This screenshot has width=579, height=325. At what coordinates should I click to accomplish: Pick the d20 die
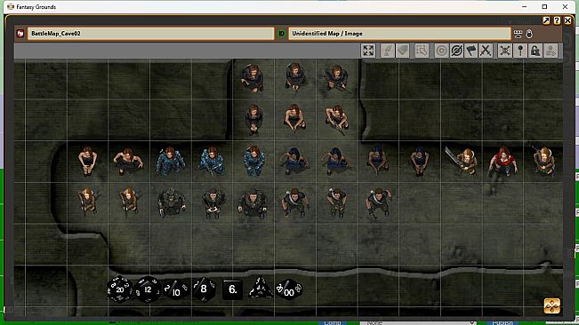120,289
